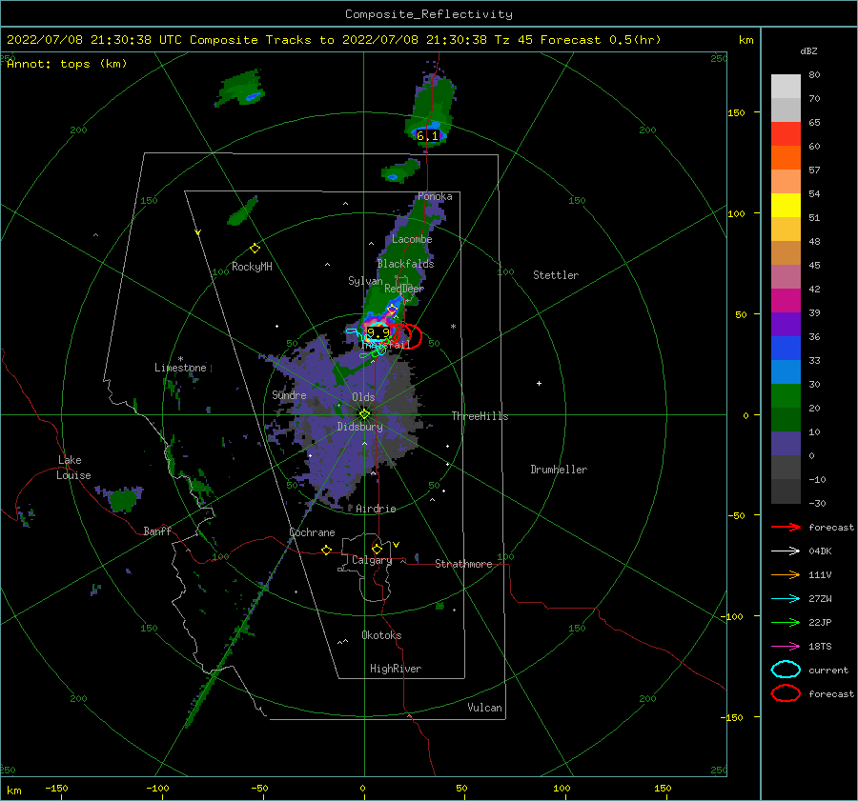Click the RockyMH label
Viewport: 858px width, 801px height.
(x=252, y=267)
